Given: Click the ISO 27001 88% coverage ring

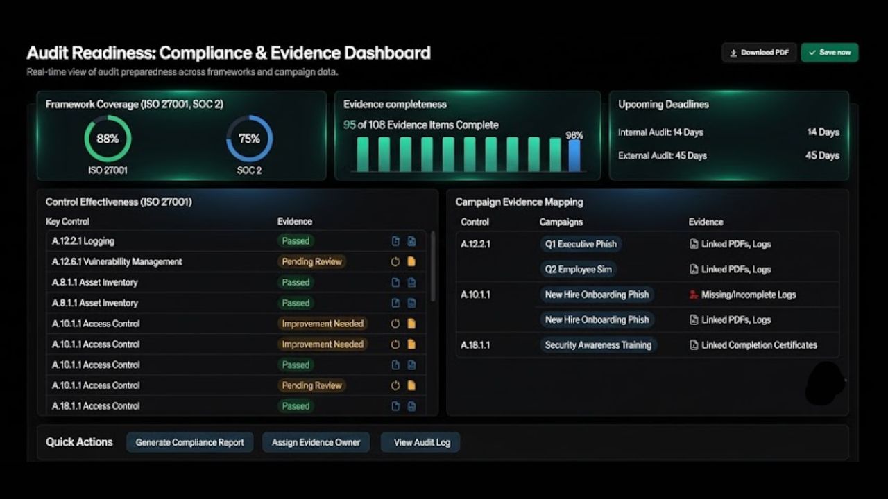Looking at the screenshot, I should click(x=108, y=139).
